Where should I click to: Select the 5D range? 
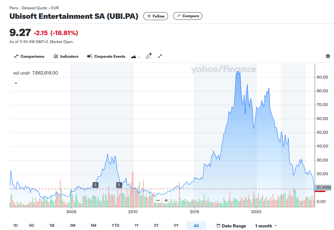point(32,226)
